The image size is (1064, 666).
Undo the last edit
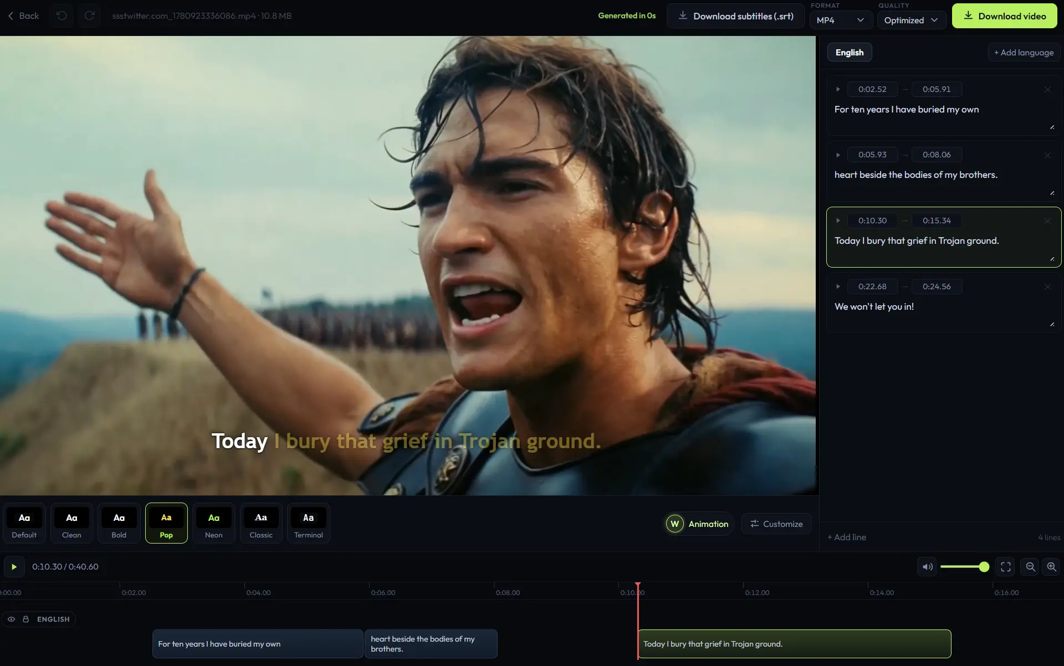62,16
